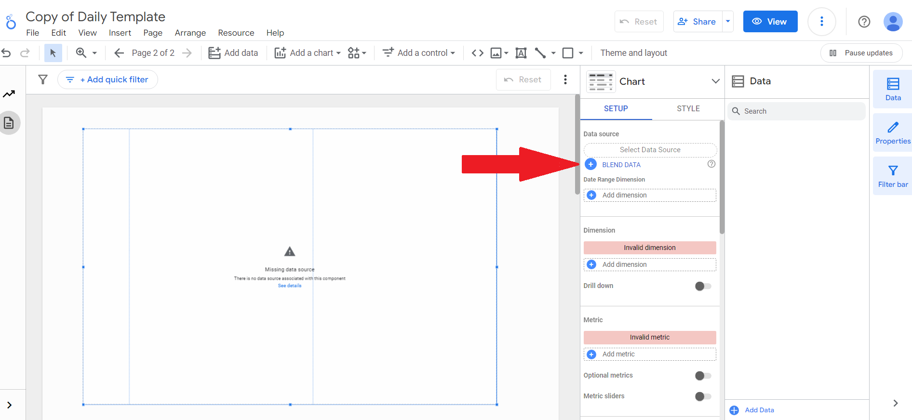Expand the Chart type dropdown chevron
This screenshot has width=912, height=420.
715,81
